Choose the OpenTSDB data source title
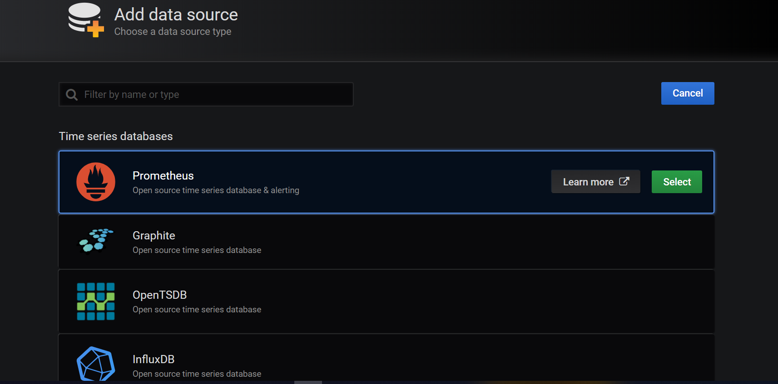The image size is (778, 384). [160, 295]
